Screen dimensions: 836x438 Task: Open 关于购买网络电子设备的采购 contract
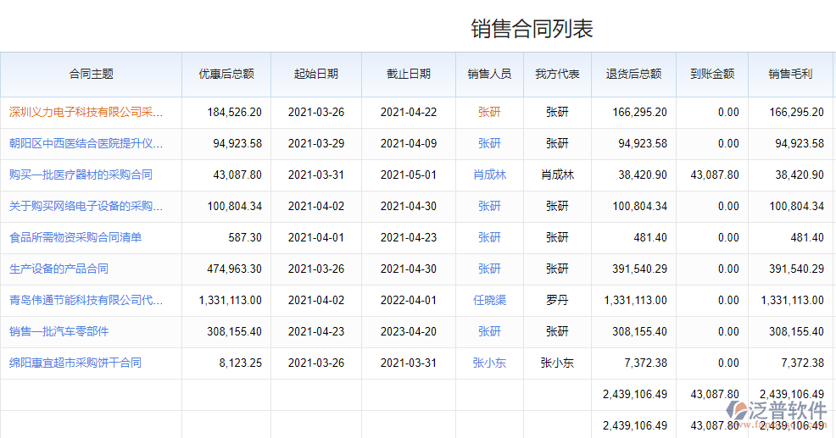tap(85, 206)
